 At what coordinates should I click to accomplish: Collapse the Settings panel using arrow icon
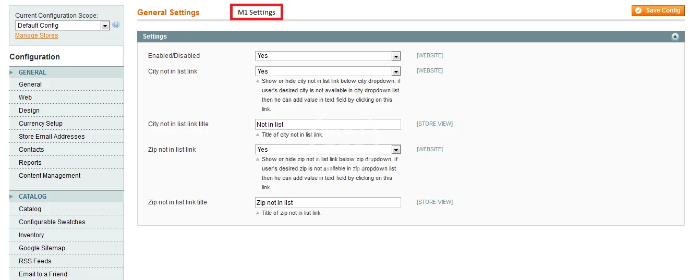point(675,36)
